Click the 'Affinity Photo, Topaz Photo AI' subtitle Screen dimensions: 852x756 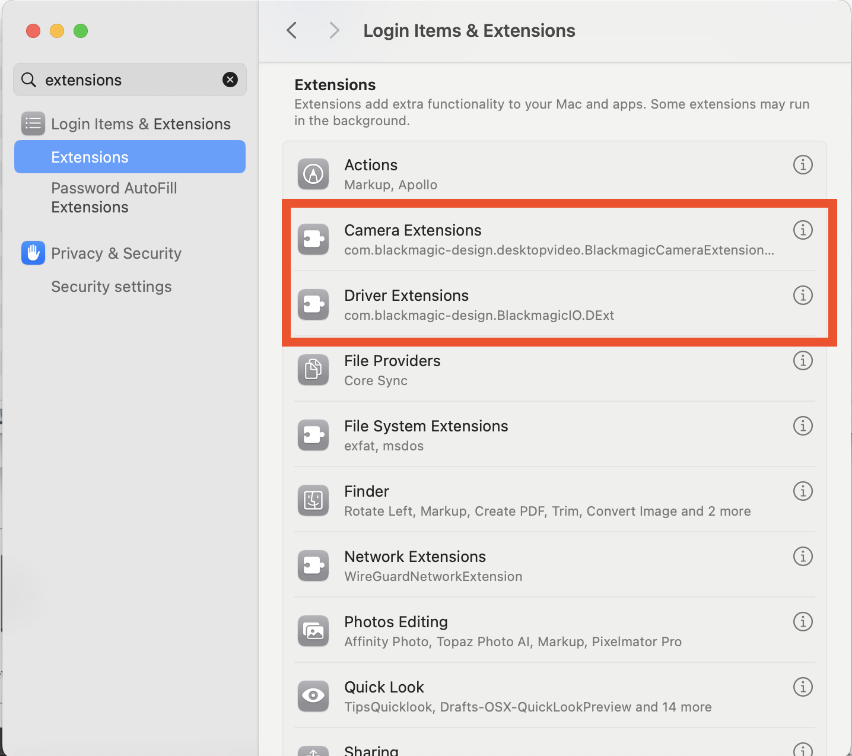click(513, 641)
